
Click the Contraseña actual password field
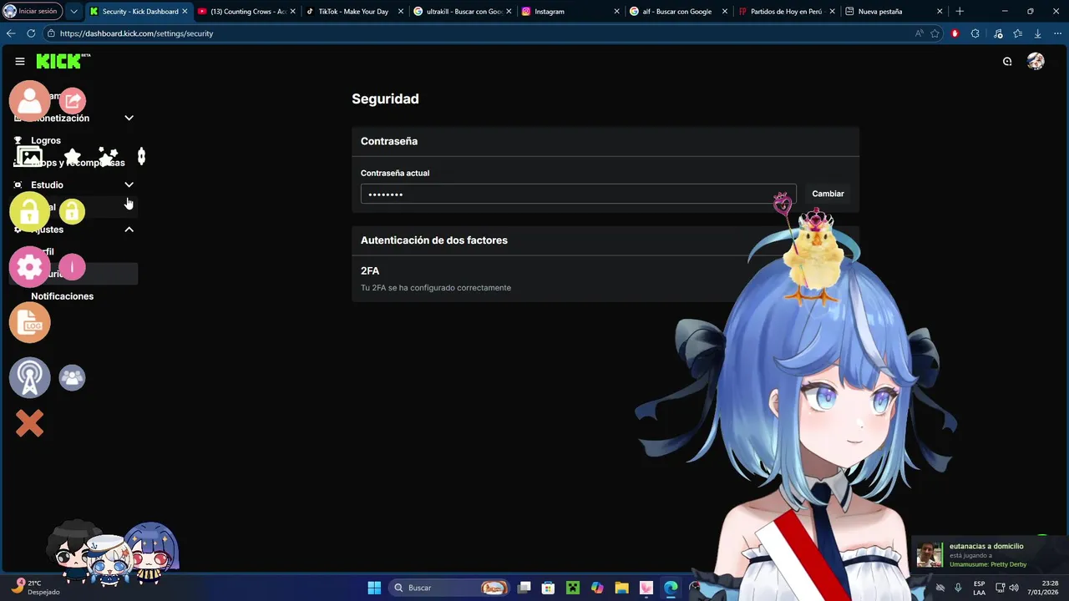click(578, 194)
